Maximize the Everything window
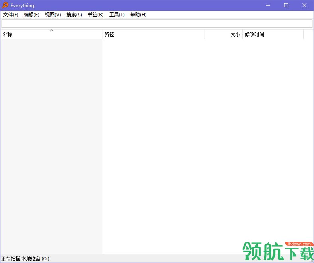 [286, 5]
